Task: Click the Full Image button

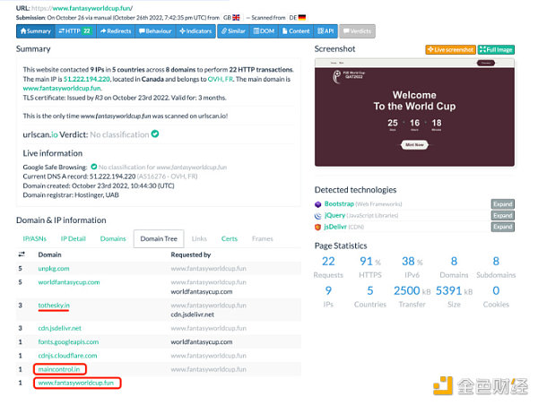Action: 496,49
